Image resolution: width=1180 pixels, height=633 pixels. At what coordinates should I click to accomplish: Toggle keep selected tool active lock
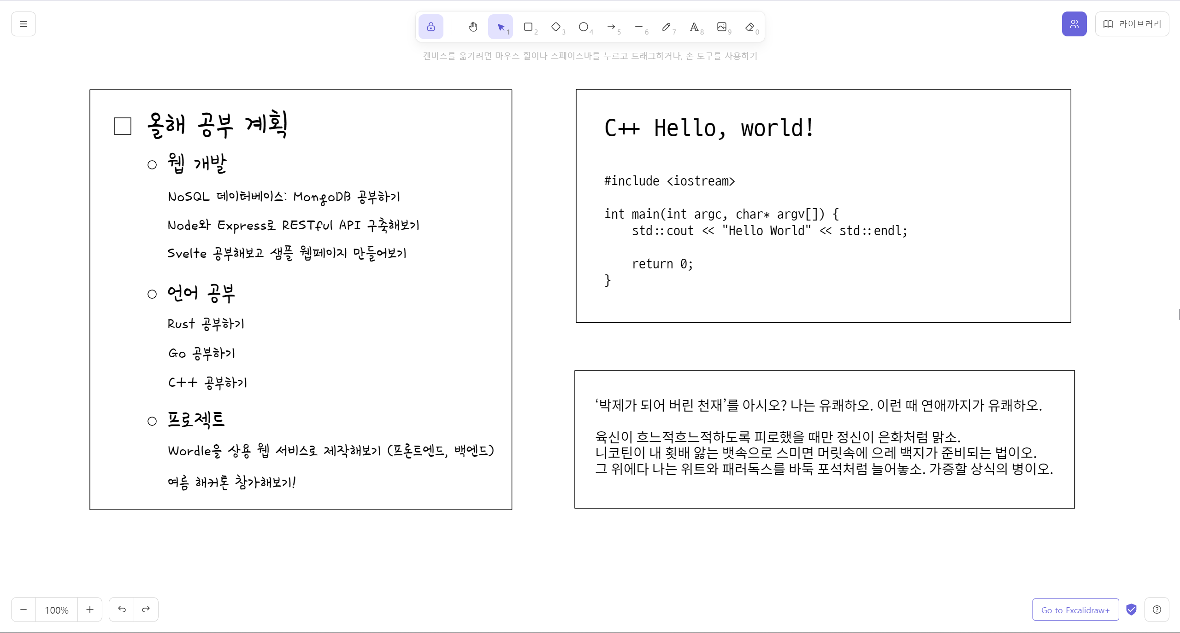[x=431, y=26]
